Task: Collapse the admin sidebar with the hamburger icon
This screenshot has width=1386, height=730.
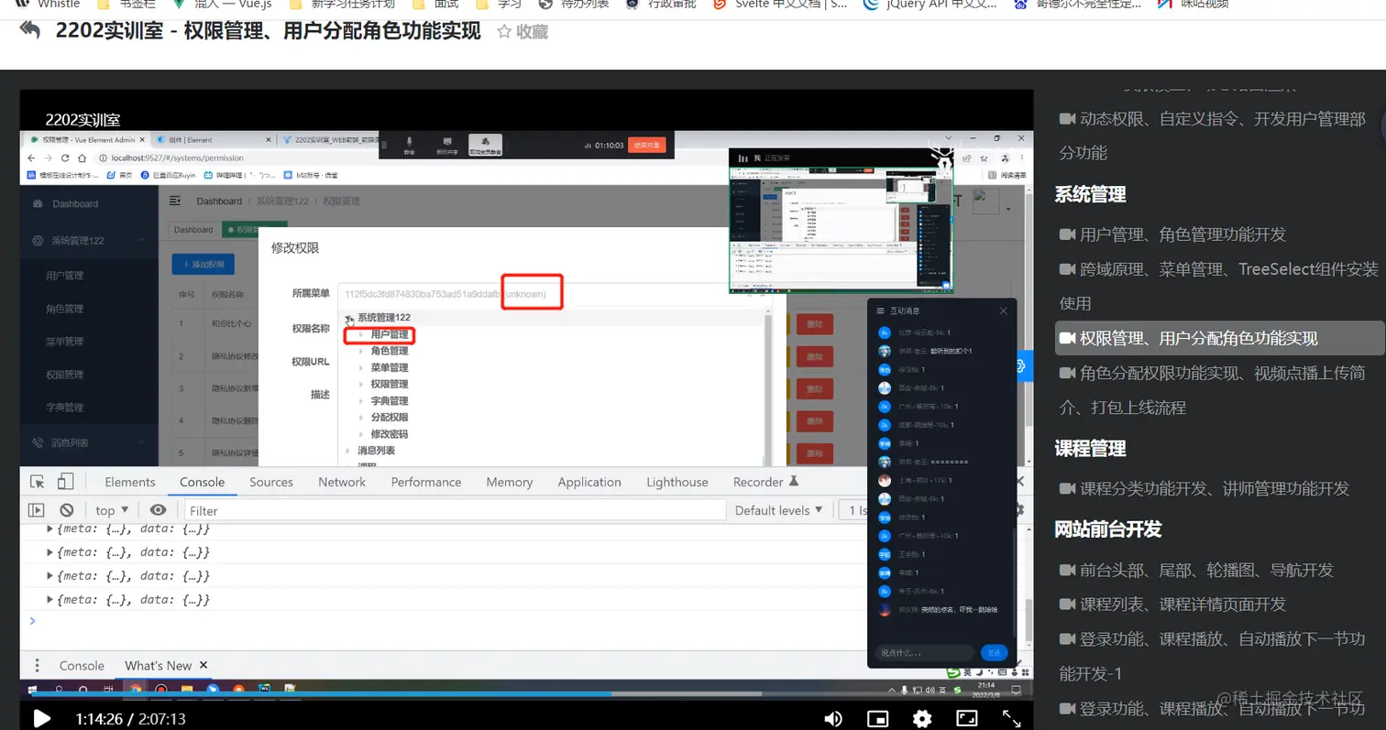Action: (x=175, y=201)
